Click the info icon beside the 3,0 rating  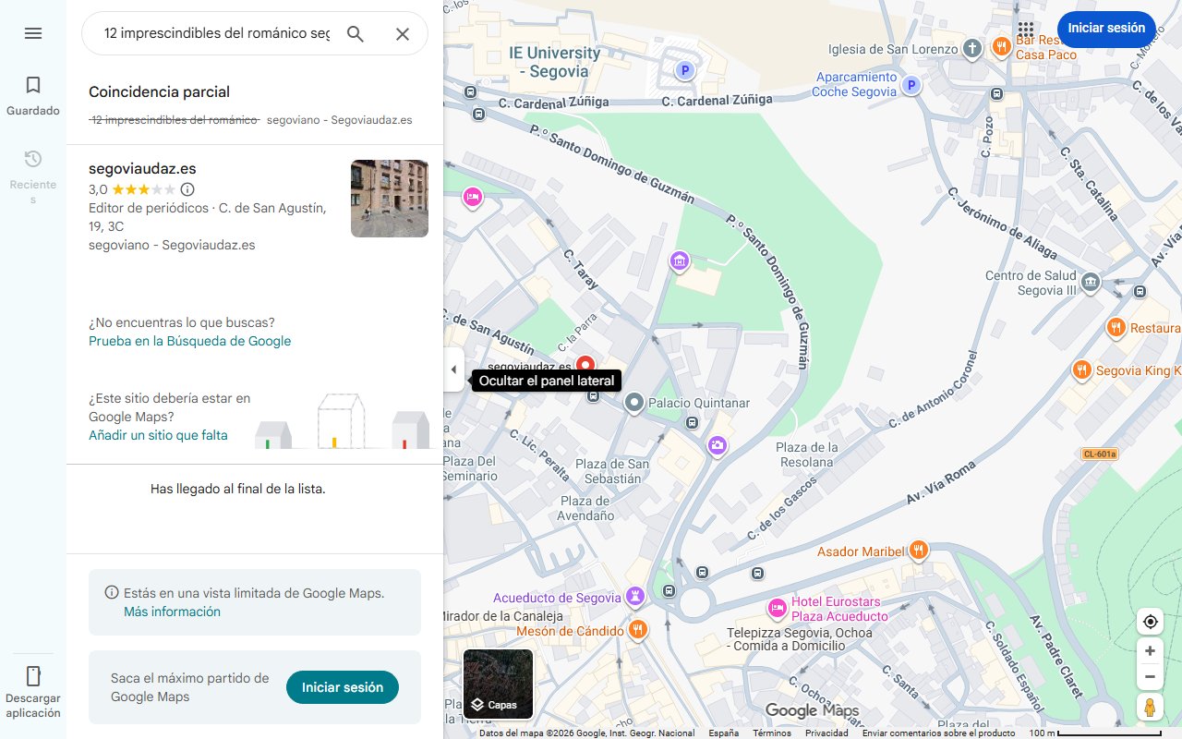point(187,188)
